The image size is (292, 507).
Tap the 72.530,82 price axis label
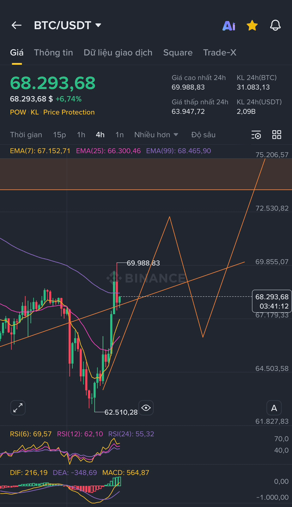pyautogui.click(x=272, y=208)
